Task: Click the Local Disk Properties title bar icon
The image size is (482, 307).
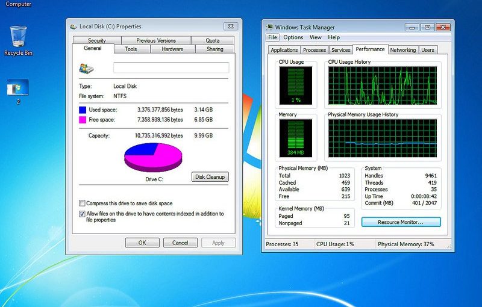Action: (74, 26)
